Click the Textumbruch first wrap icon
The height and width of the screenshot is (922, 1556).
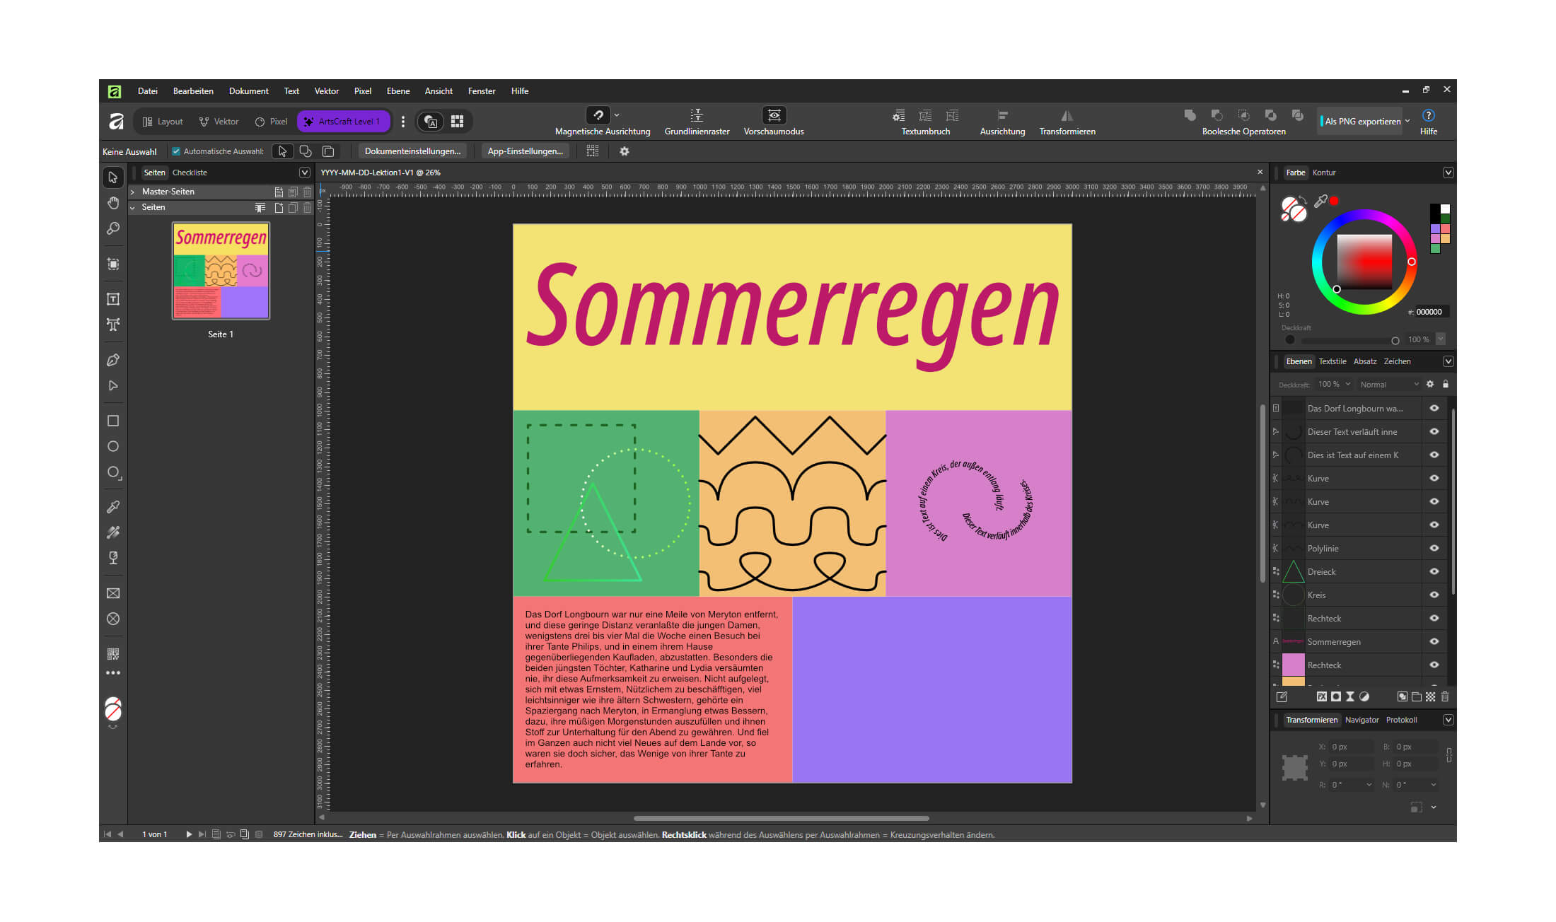click(898, 115)
